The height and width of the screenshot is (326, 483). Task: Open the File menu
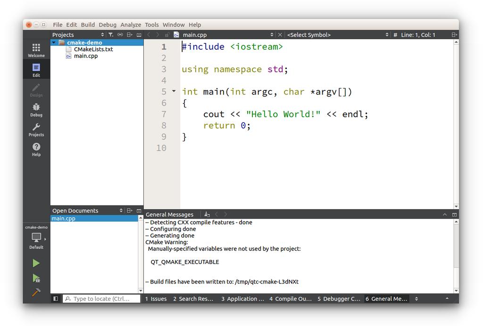coord(58,25)
